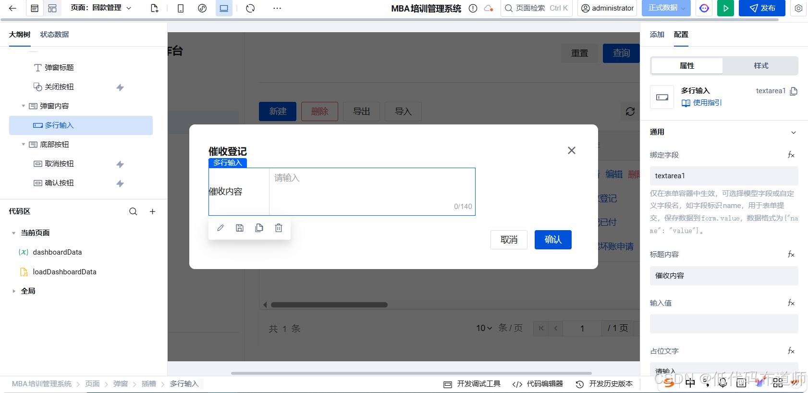Switch to the 配置 tab in right panel

(681, 35)
